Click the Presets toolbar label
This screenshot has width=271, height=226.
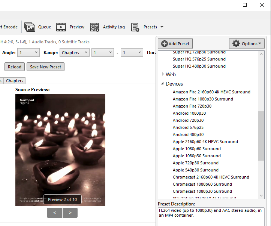[x=150, y=27]
